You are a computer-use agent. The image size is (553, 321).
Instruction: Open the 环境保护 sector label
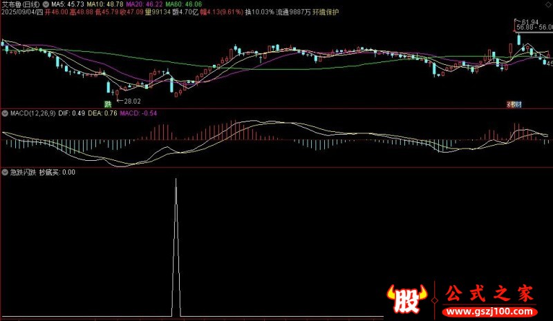(x=326, y=12)
